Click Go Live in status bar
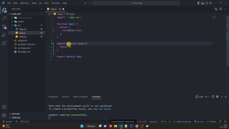This screenshot has width=229, height=129. pos(199,121)
